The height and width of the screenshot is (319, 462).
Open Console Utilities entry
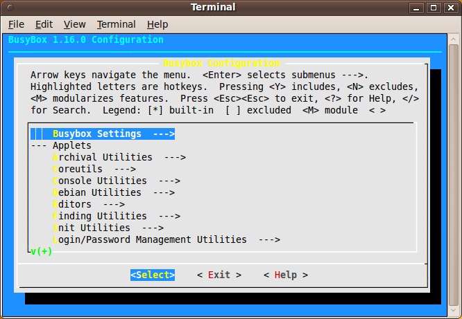tap(116, 181)
